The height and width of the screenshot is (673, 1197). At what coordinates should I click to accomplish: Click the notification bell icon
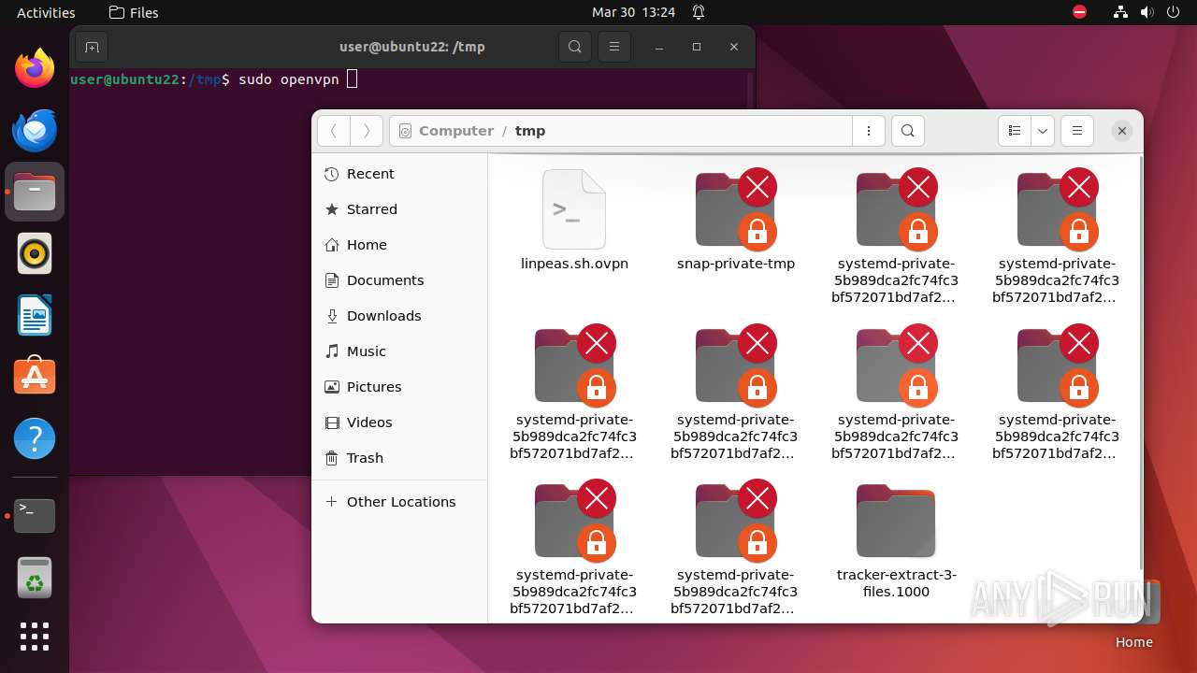point(699,12)
